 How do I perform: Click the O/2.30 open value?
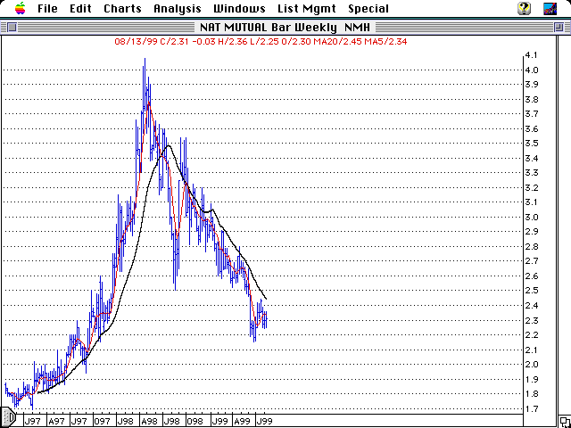coord(296,42)
